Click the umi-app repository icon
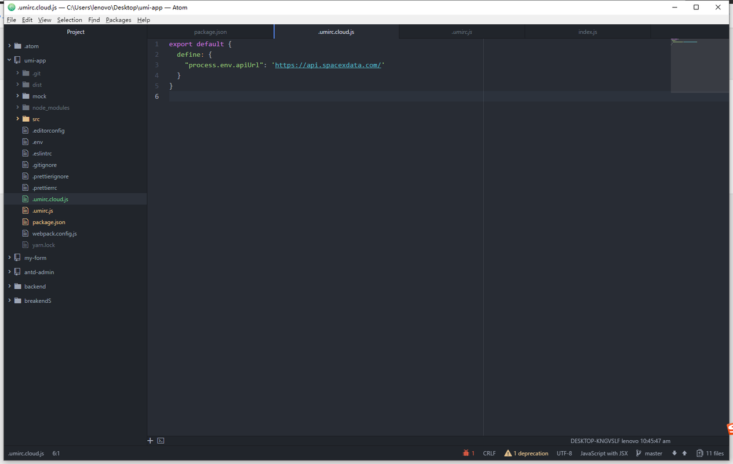 18,60
